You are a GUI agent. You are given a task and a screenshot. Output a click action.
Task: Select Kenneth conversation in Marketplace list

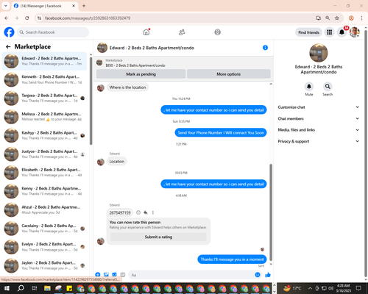click(44, 79)
